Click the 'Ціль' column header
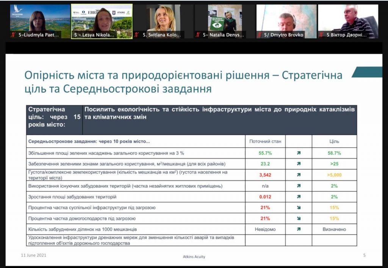Image resolution: width=388 pixels, height=268 pixels. point(334,141)
